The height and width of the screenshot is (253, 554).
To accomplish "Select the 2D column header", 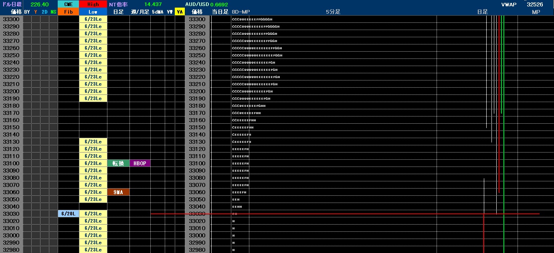I will pos(44,12).
